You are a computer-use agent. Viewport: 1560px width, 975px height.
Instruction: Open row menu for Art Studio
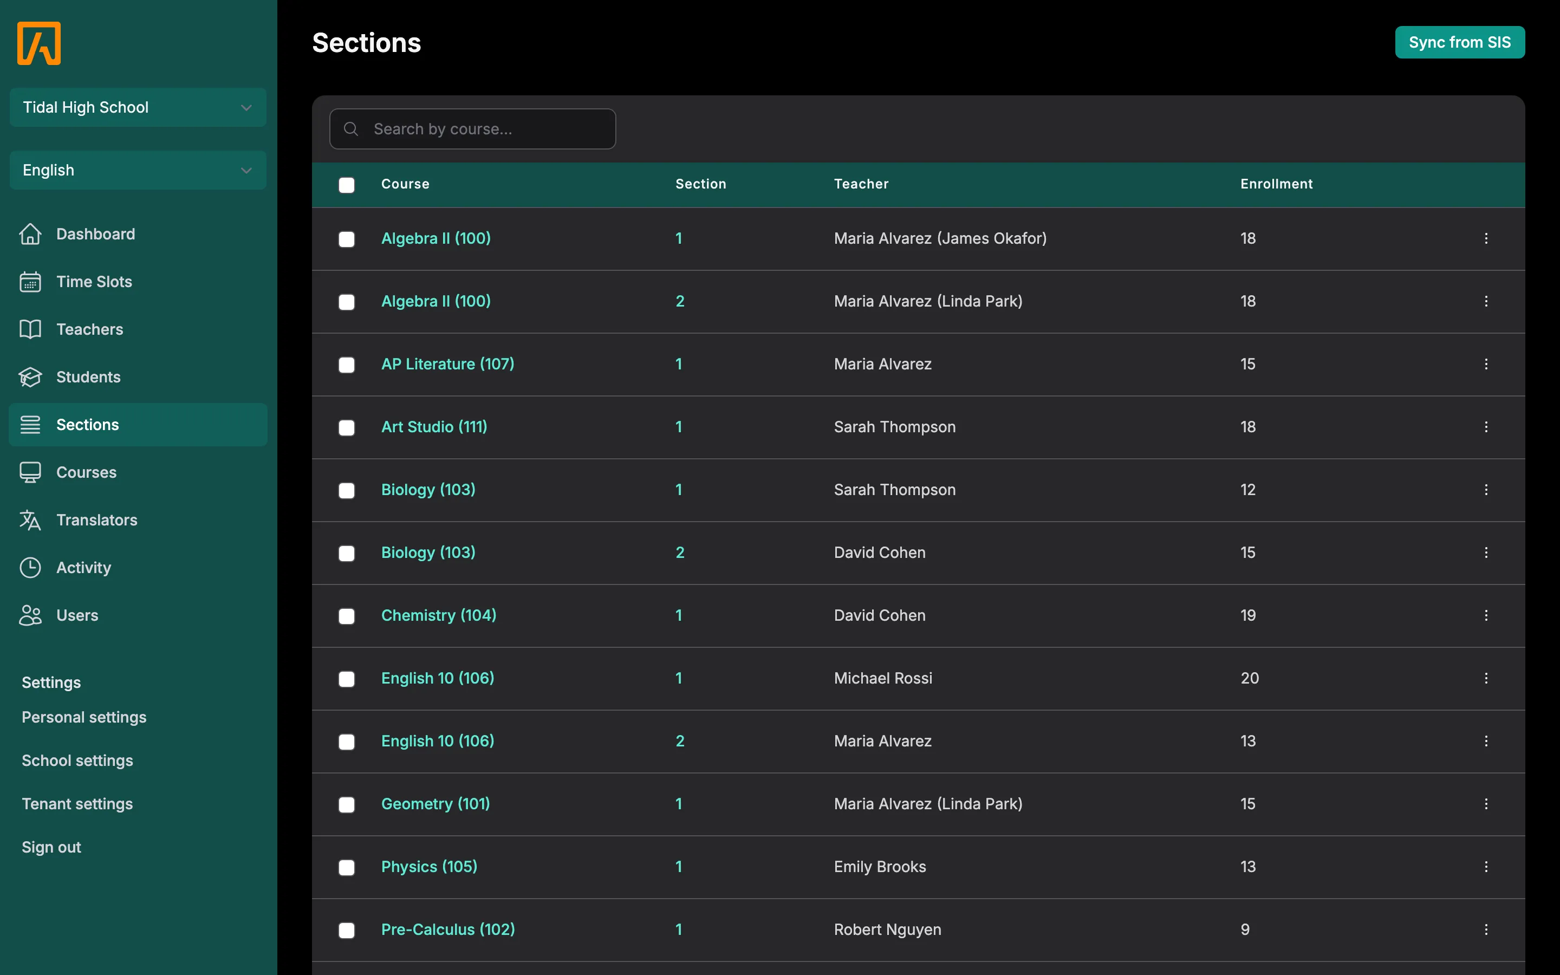(1486, 427)
